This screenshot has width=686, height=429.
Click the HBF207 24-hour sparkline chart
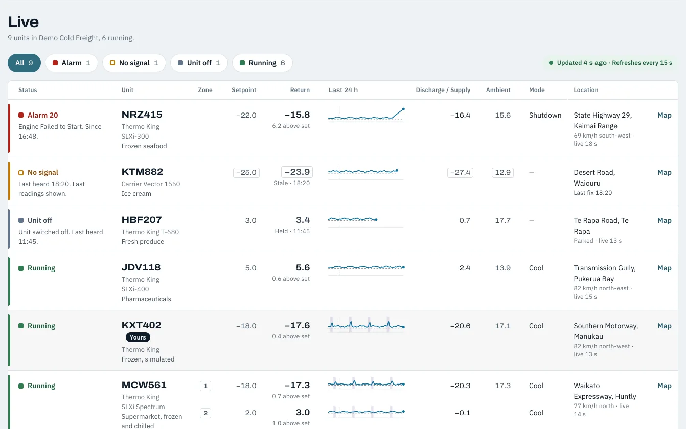(365, 220)
